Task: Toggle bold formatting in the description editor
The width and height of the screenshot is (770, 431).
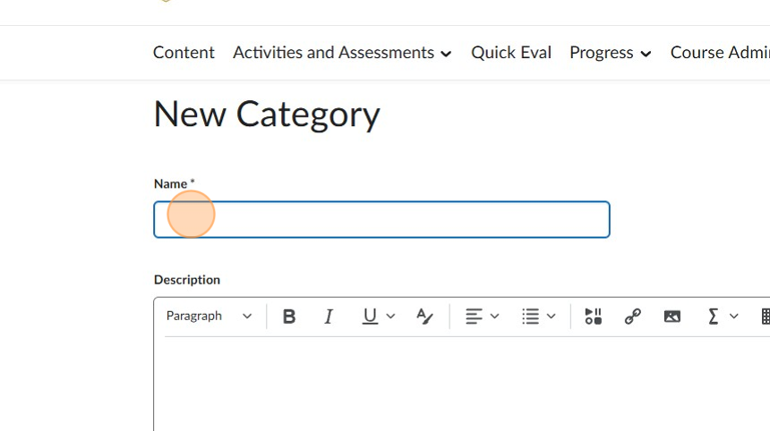Action: (289, 317)
